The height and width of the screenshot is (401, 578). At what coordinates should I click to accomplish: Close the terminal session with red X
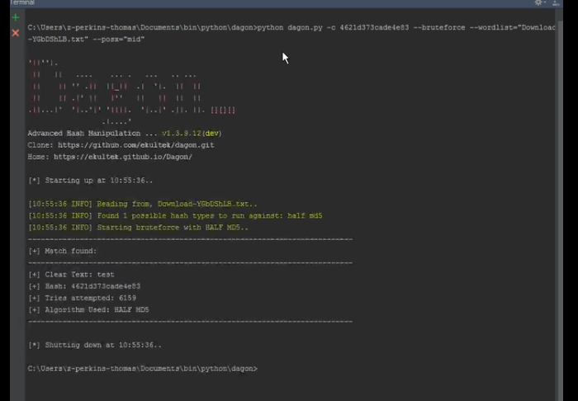(16, 33)
